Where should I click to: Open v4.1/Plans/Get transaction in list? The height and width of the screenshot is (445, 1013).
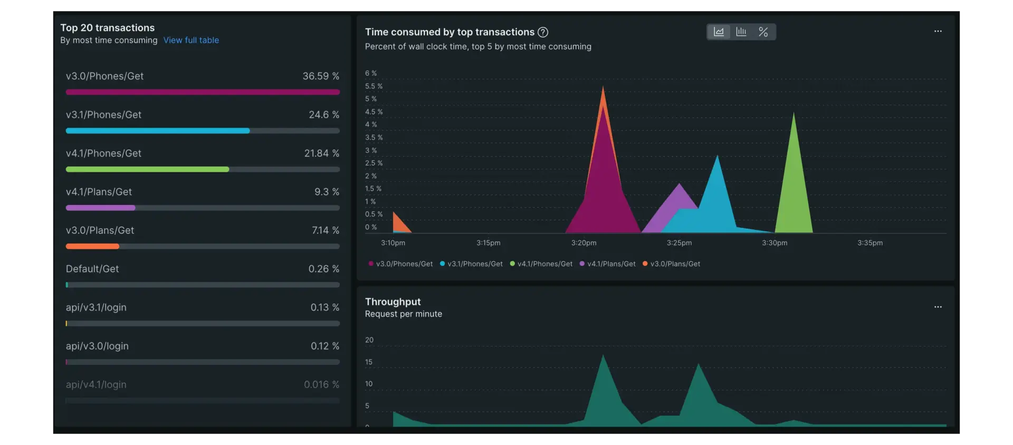point(99,192)
